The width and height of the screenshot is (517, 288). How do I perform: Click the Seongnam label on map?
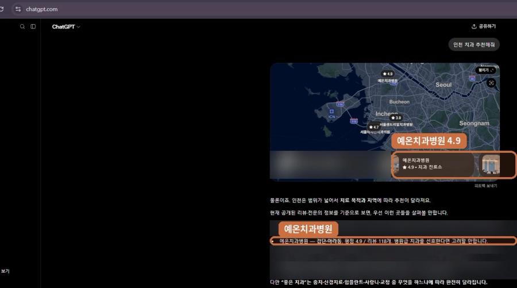click(x=474, y=124)
